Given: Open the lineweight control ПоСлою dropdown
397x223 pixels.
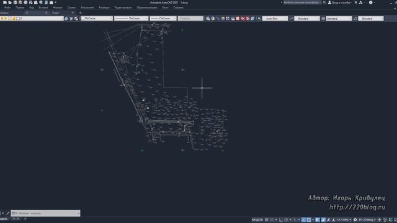Looking at the screenshot, I should tap(163, 19).
